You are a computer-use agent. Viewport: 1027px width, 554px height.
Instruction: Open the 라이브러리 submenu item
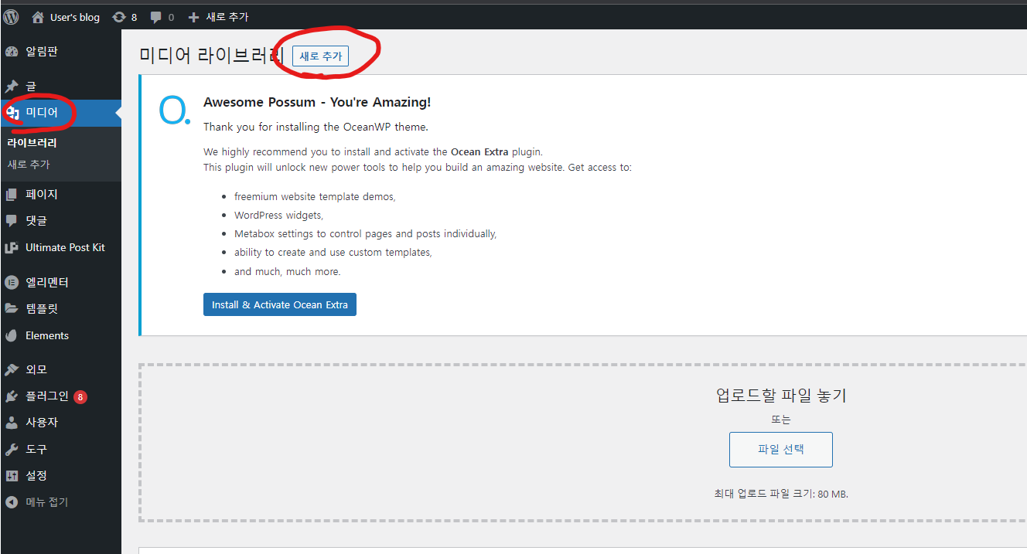click(32, 143)
